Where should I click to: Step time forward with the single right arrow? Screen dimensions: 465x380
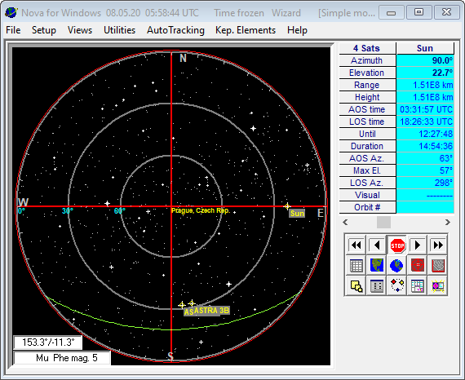pyautogui.click(x=417, y=245)
